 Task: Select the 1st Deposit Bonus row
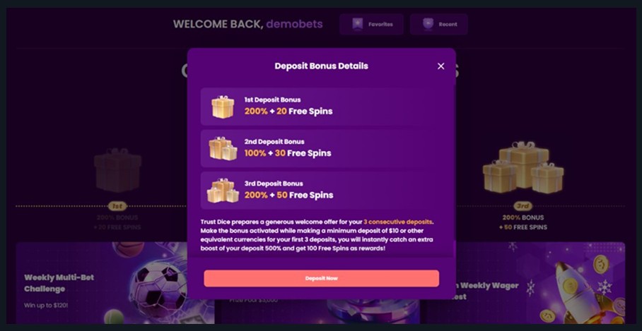tap(322, 107)
